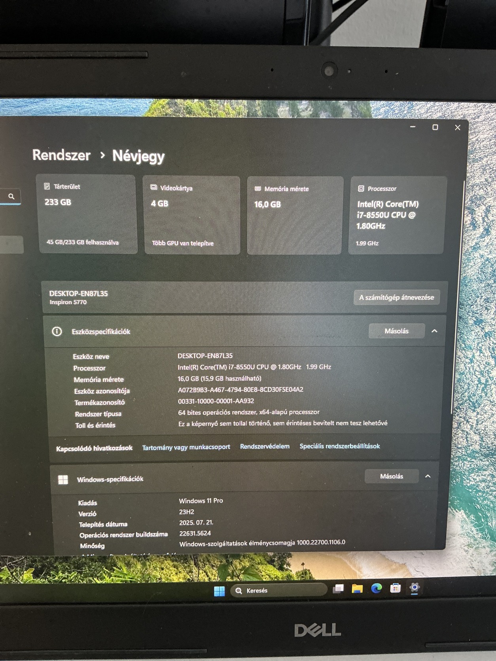The image size is (496, 661).
Task: Copy Windows specs with Másolás button
Action: 392,476
